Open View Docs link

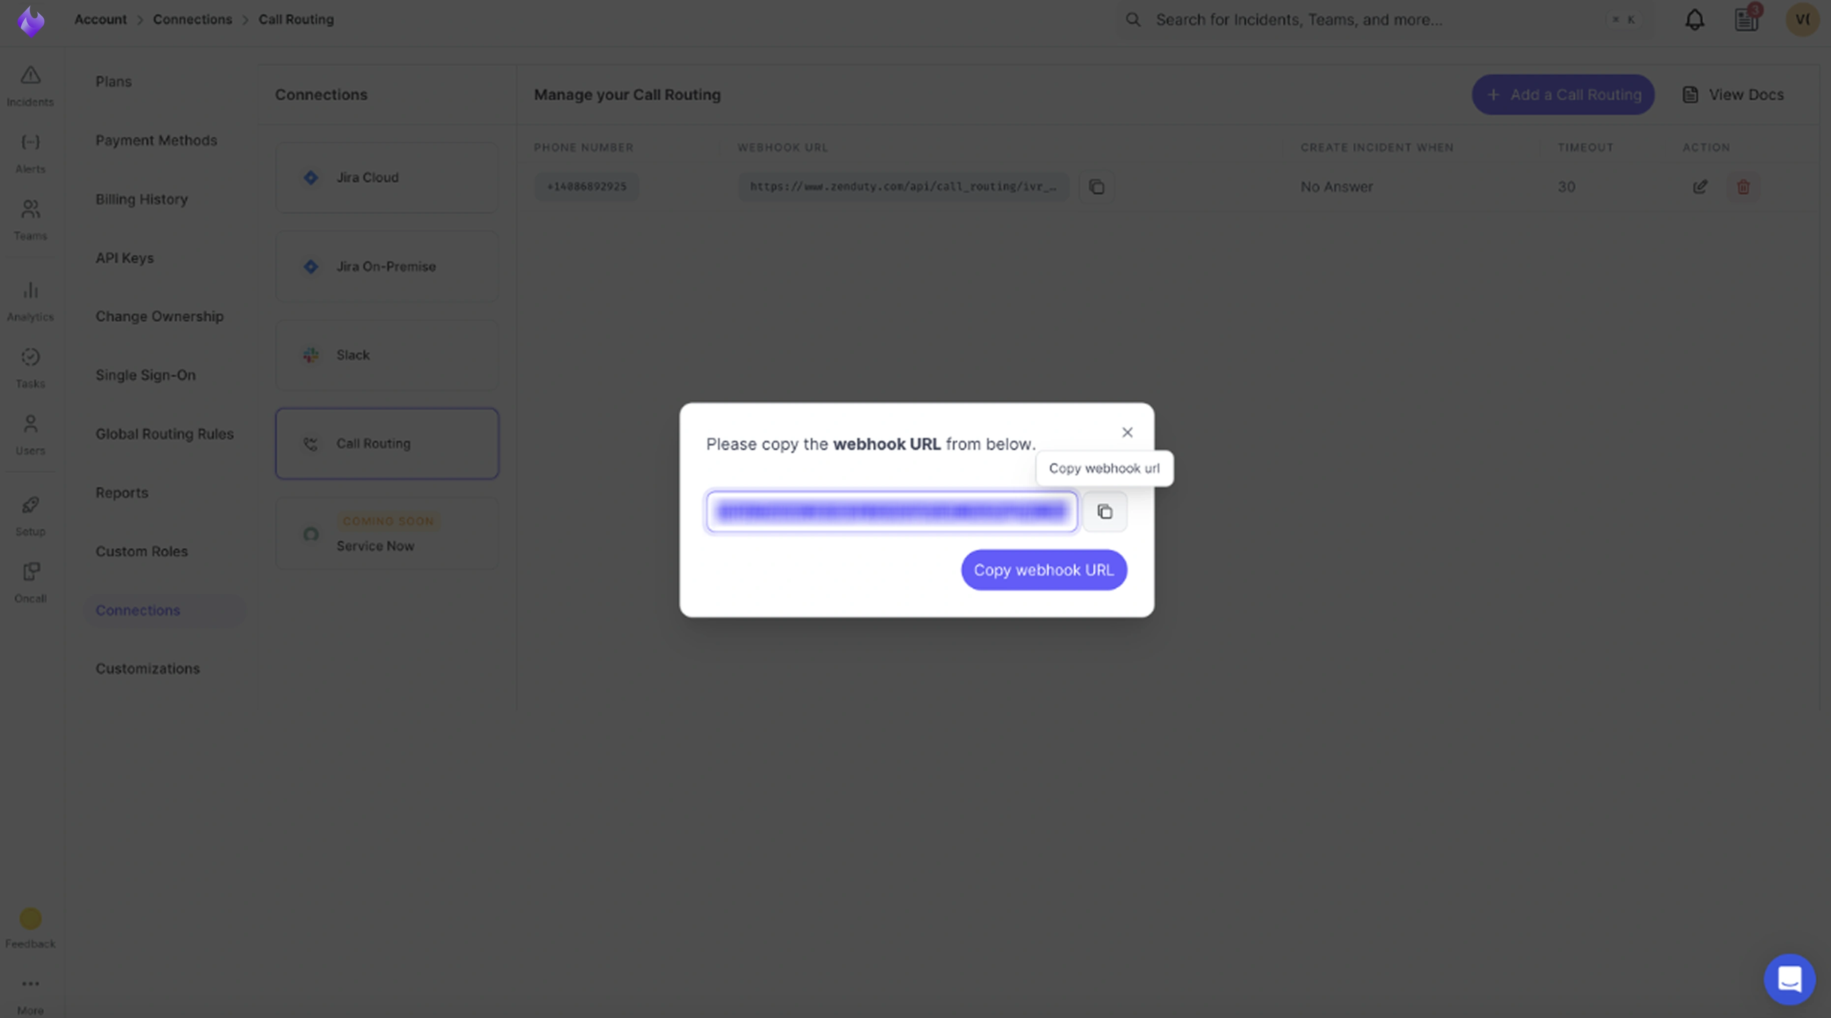click(1733, 94)
